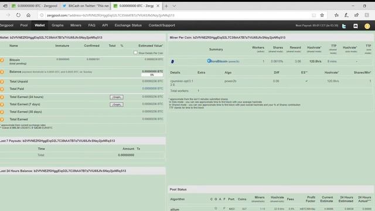Click the balance 0% progress bar
Image resolution: width=375 pixels, height=211 pixels.
[x=152, y=75]
